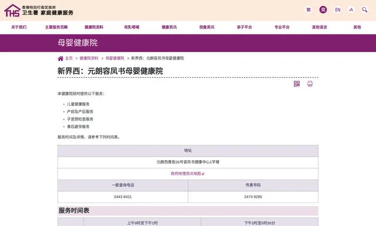Screen dimensions: 376x226
Task: Show the QR code icon for this page
Action: point(297,84)
